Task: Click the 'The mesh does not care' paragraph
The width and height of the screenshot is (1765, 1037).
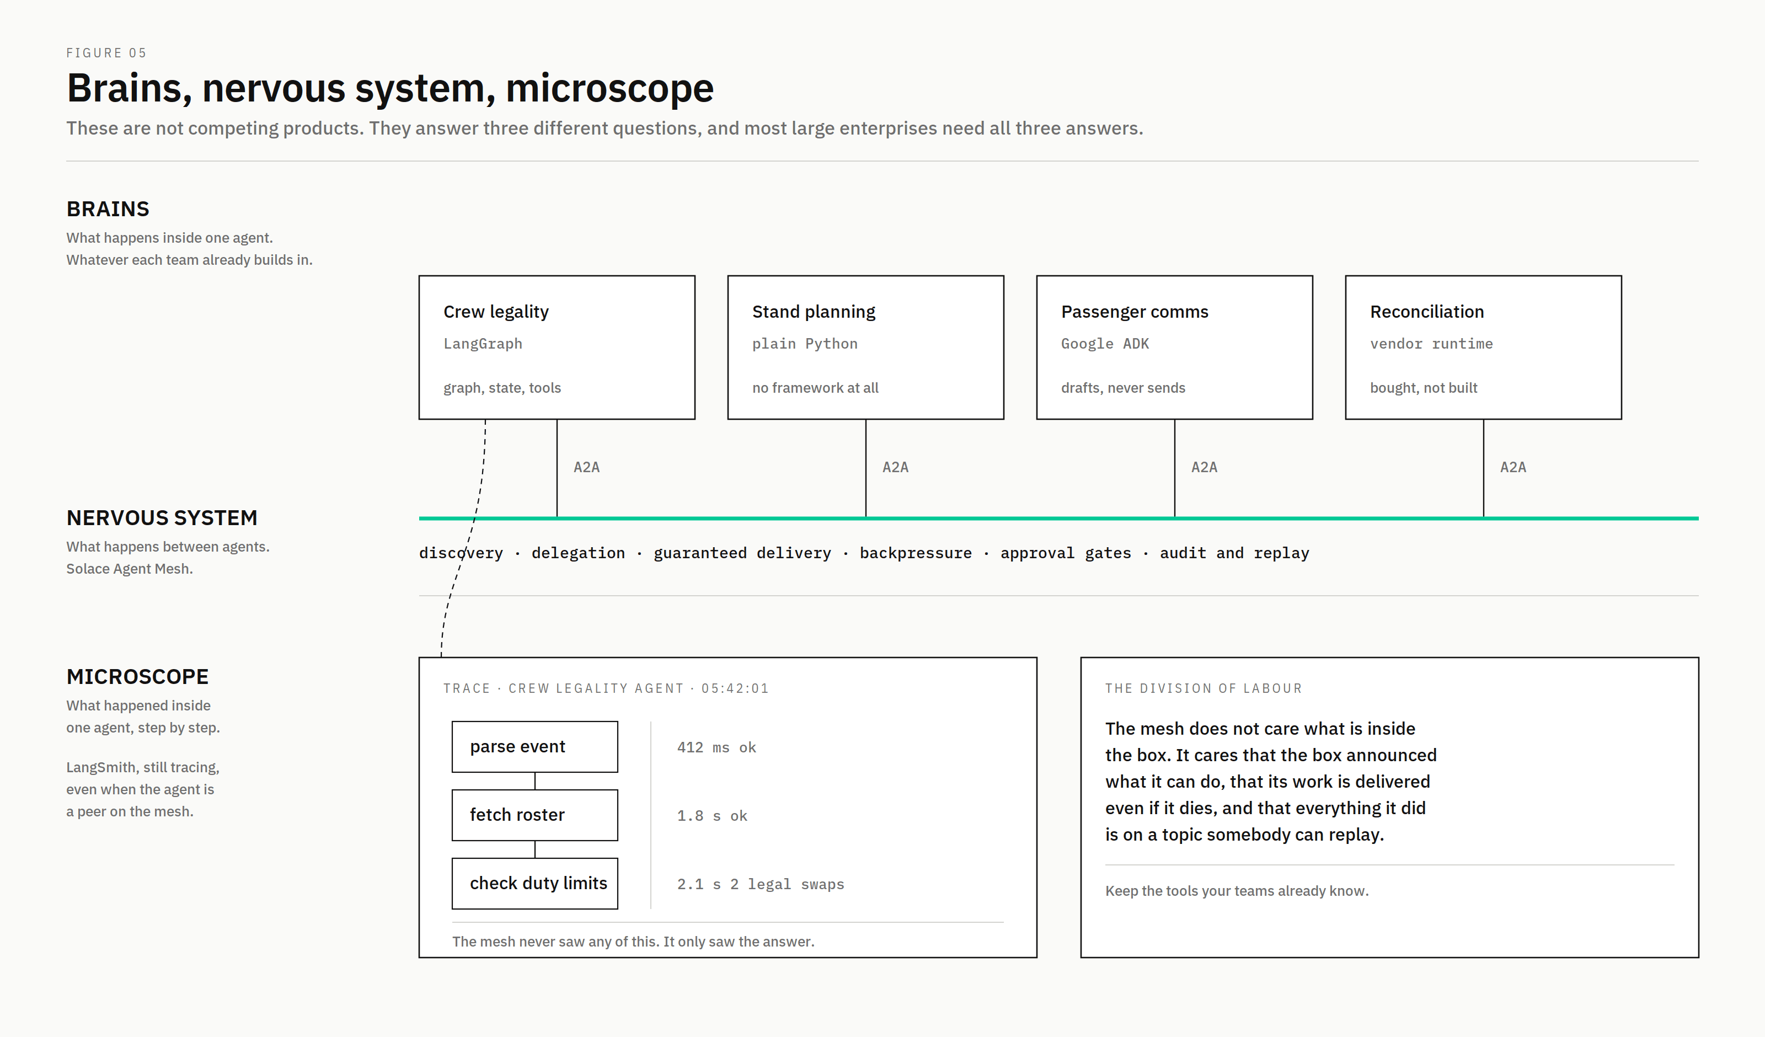Action: pos(1270,782)
